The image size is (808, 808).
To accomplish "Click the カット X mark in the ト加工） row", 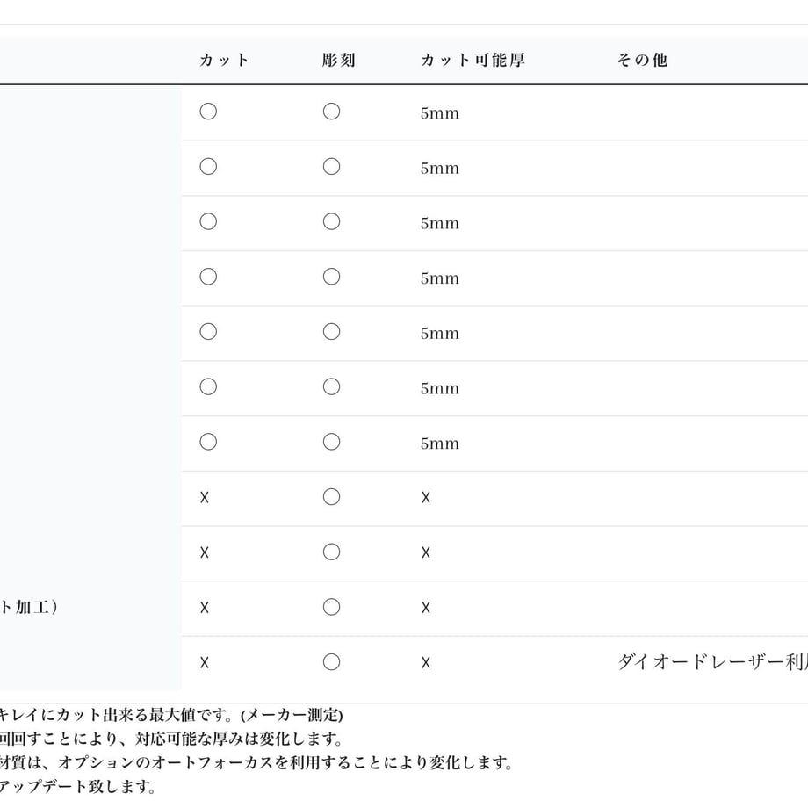I will 205,608.
